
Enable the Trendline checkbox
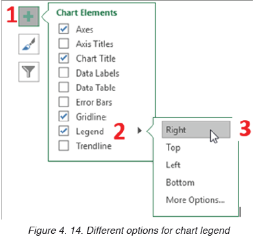pos(64,145)
